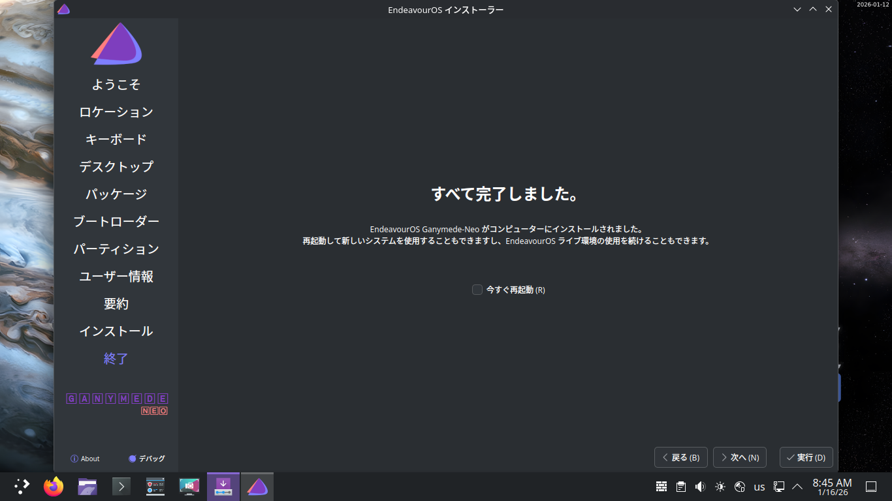Open the taskbar icon with shield and list
This screenshot has height=501, width=892.
coord(155,486)
